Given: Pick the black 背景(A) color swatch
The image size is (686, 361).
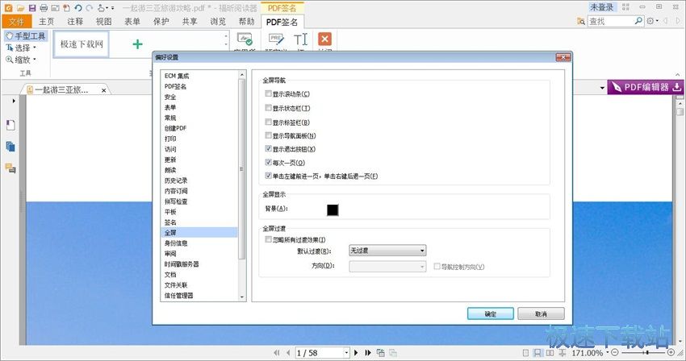Looking at the screenshot, I should [333, 210].
